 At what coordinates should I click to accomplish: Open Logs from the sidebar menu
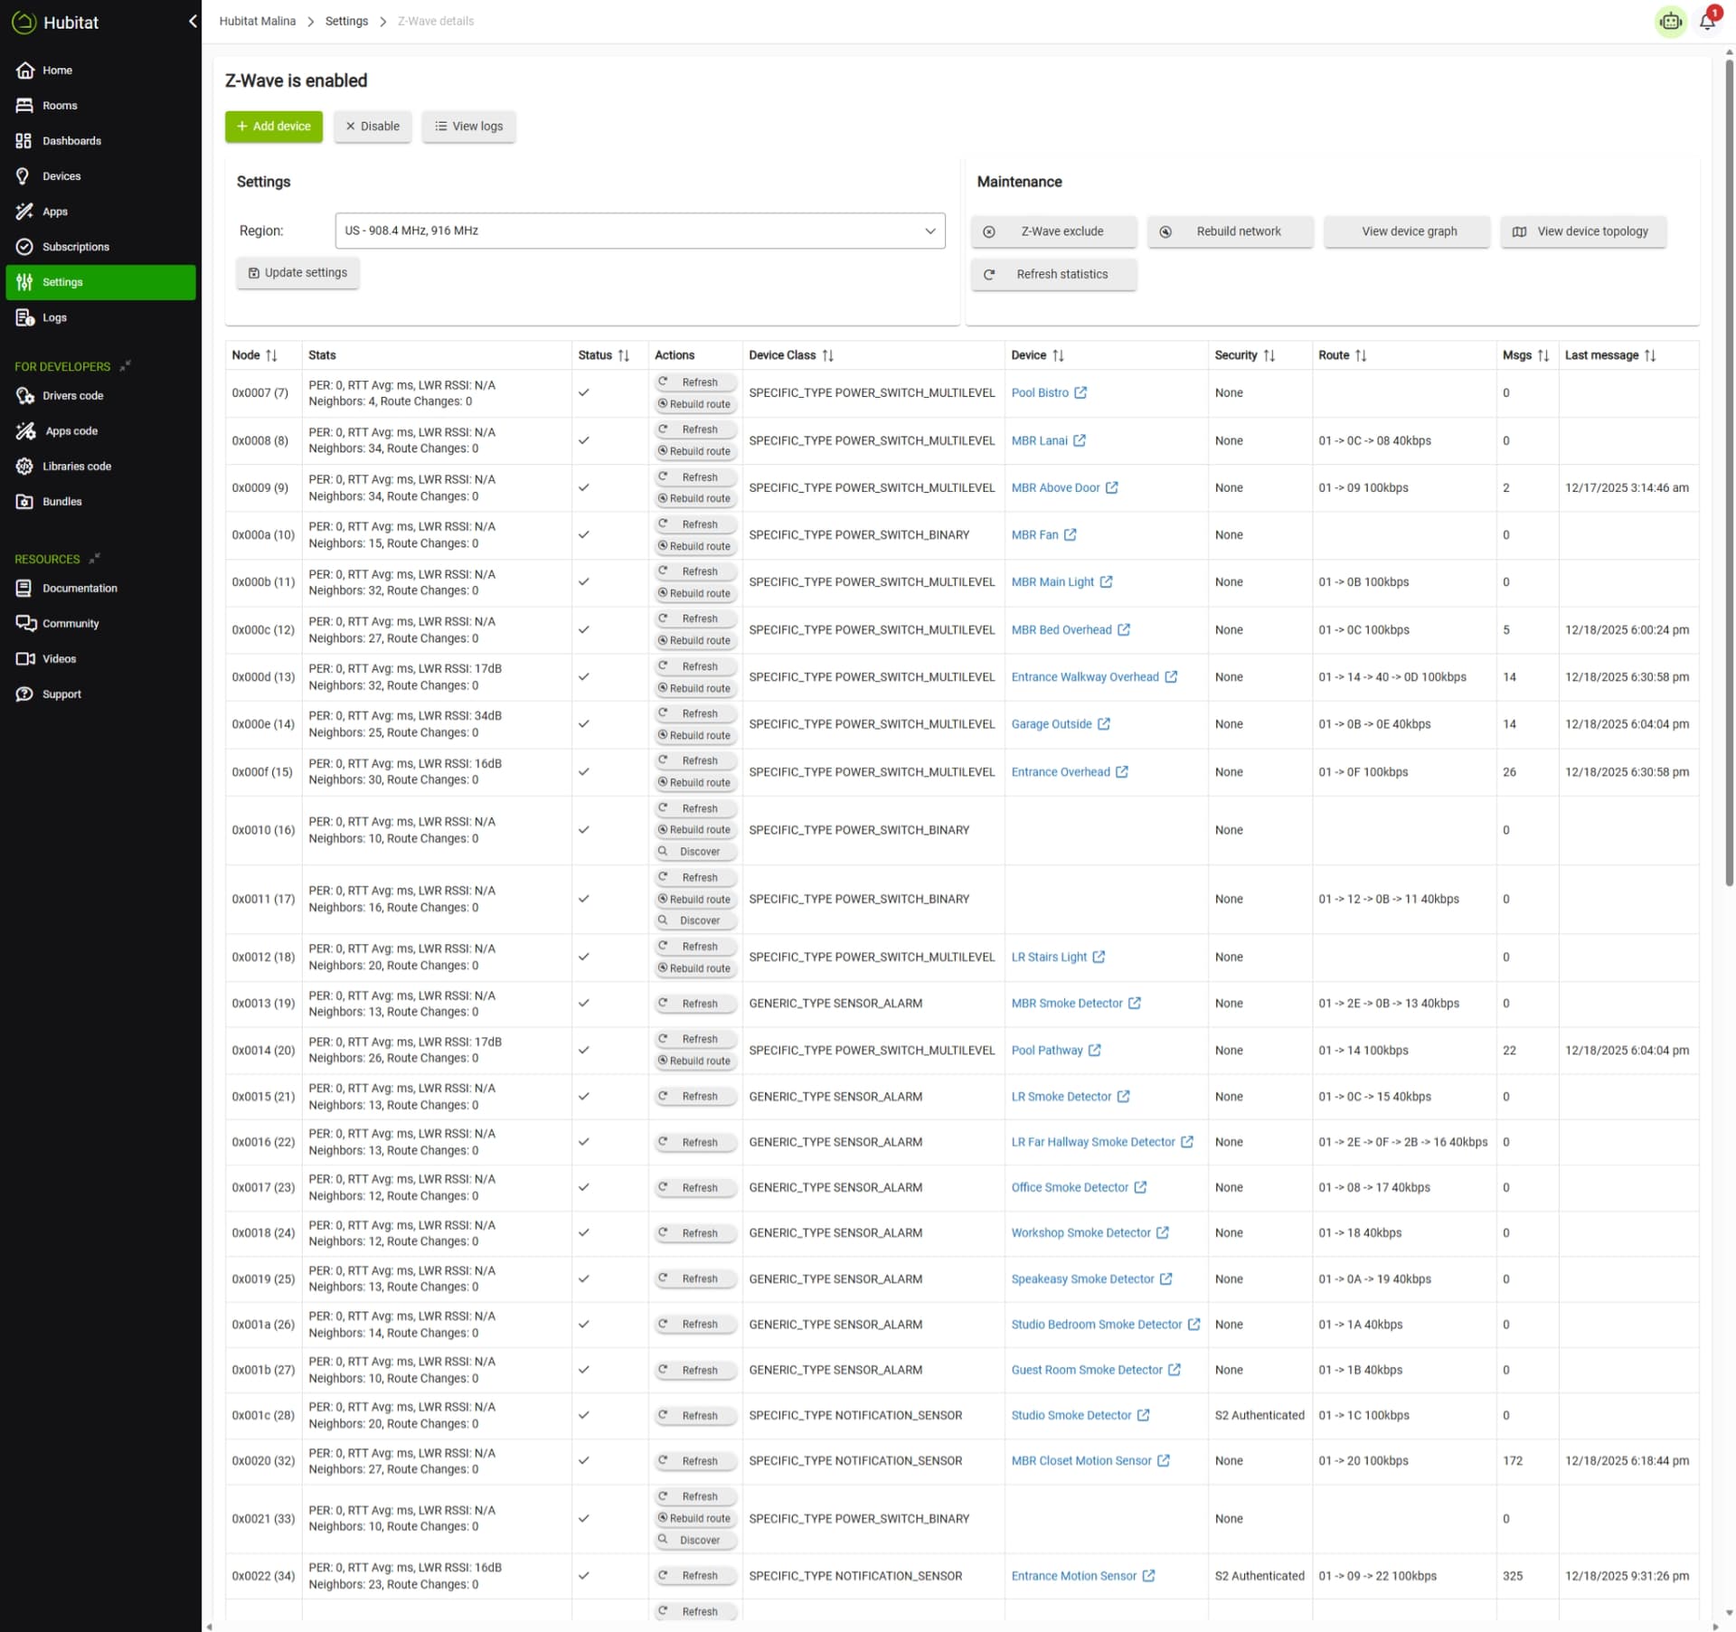pyautogui.click(x=54, y=317)
